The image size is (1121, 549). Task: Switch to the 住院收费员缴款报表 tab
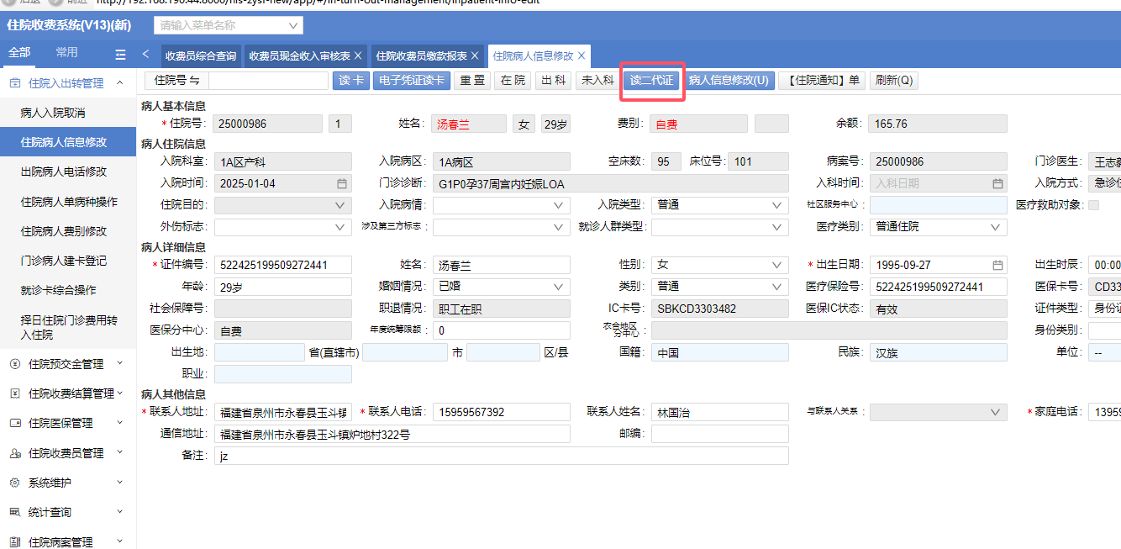pyautogui.click(x=422, y=56)
